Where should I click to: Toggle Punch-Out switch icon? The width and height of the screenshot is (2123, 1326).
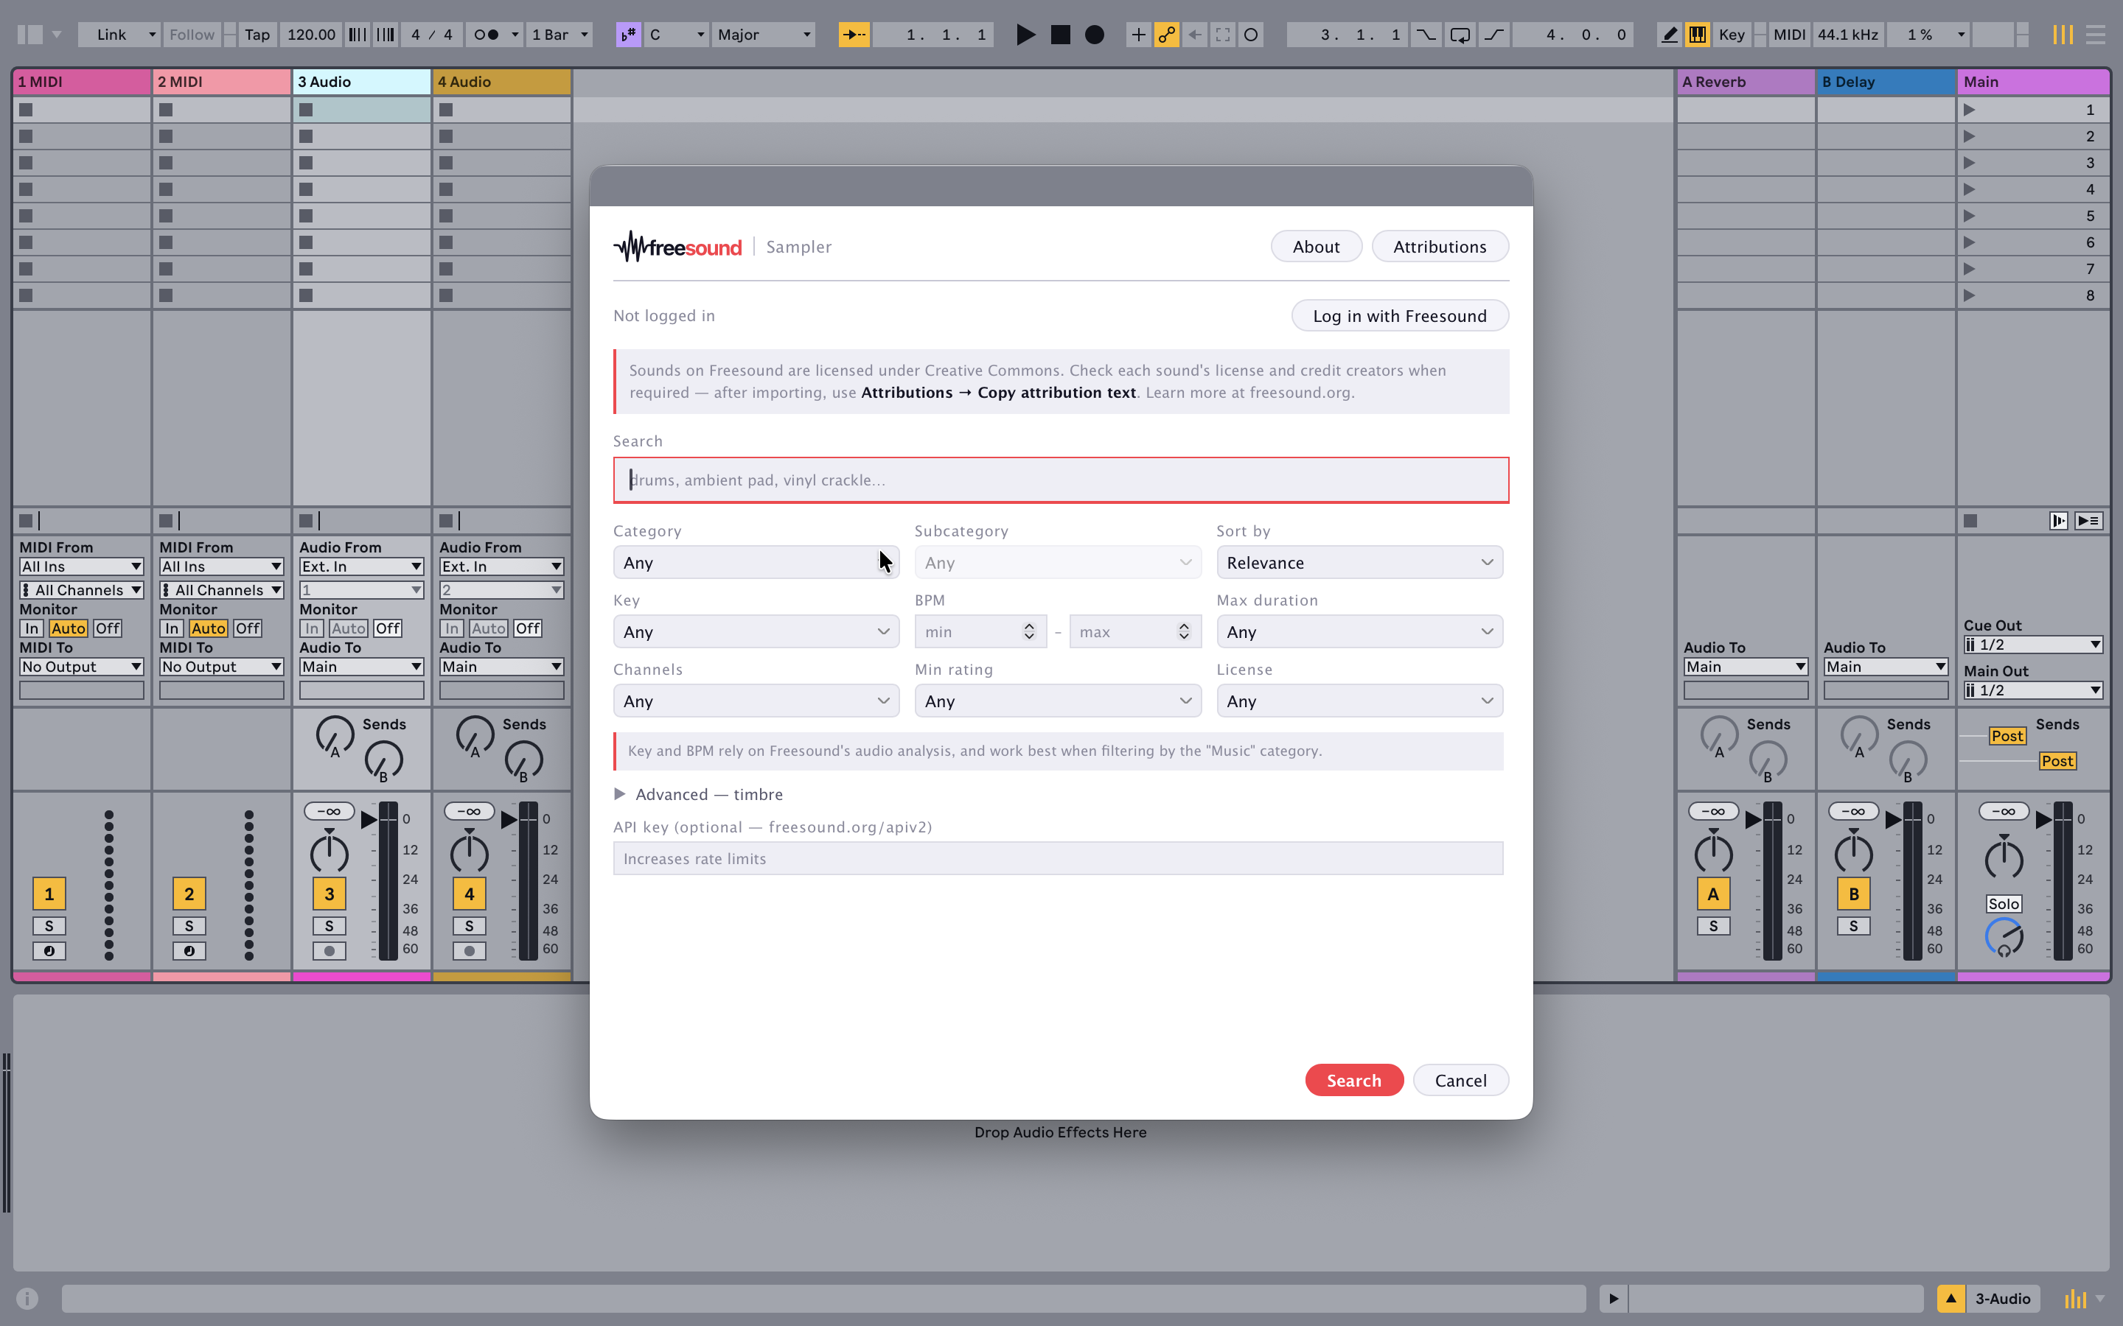point(1493,35)
